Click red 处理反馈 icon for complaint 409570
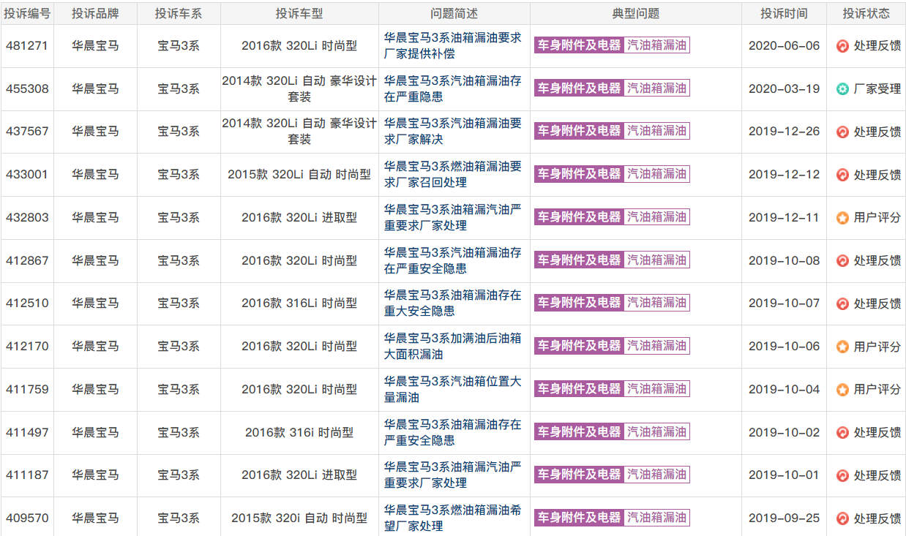Screen dimensions: 906x536 pos(842,518)
